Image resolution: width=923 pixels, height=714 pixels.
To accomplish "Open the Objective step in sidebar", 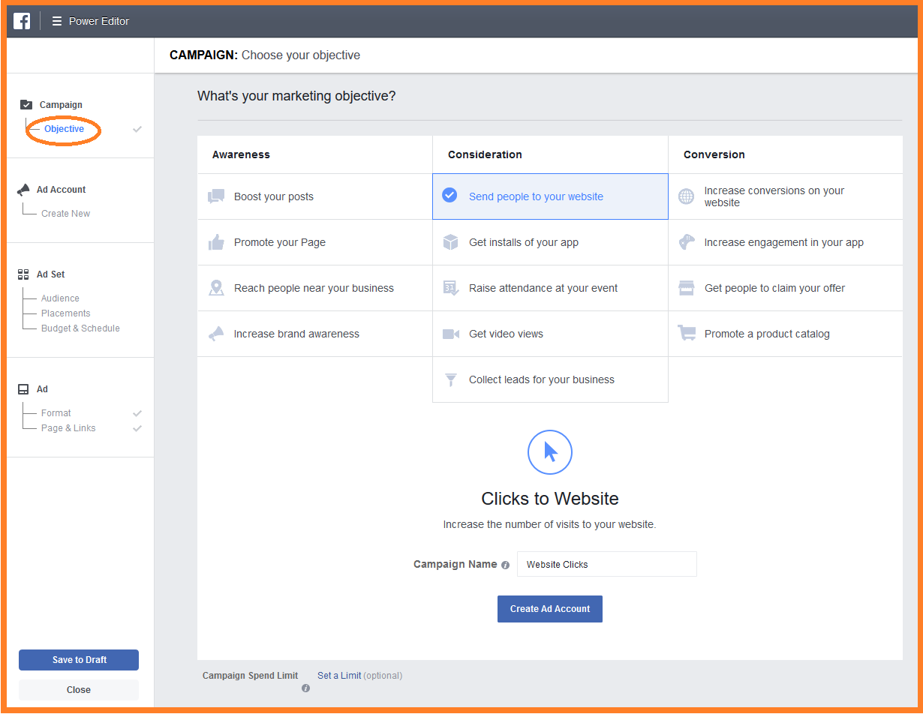I will tap(64, 129).
